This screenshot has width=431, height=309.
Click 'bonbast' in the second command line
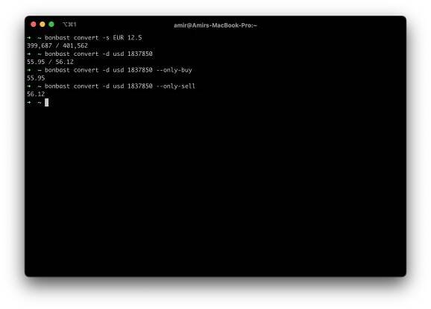[x=57, y=54]
